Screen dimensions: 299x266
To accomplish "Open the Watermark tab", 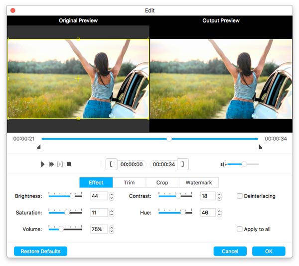I will pos(198,183).
